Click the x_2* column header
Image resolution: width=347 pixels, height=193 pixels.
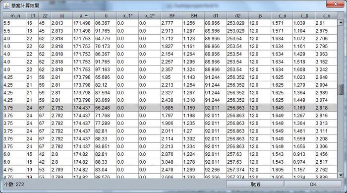(150, 16)
